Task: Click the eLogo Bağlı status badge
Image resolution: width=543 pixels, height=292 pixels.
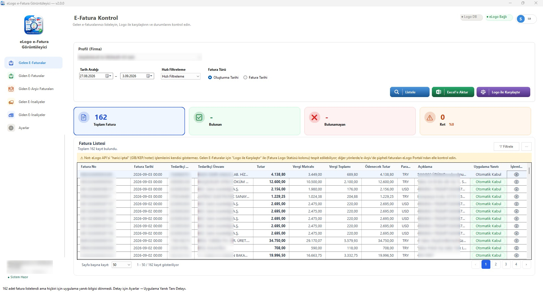Action: [499, 17]
